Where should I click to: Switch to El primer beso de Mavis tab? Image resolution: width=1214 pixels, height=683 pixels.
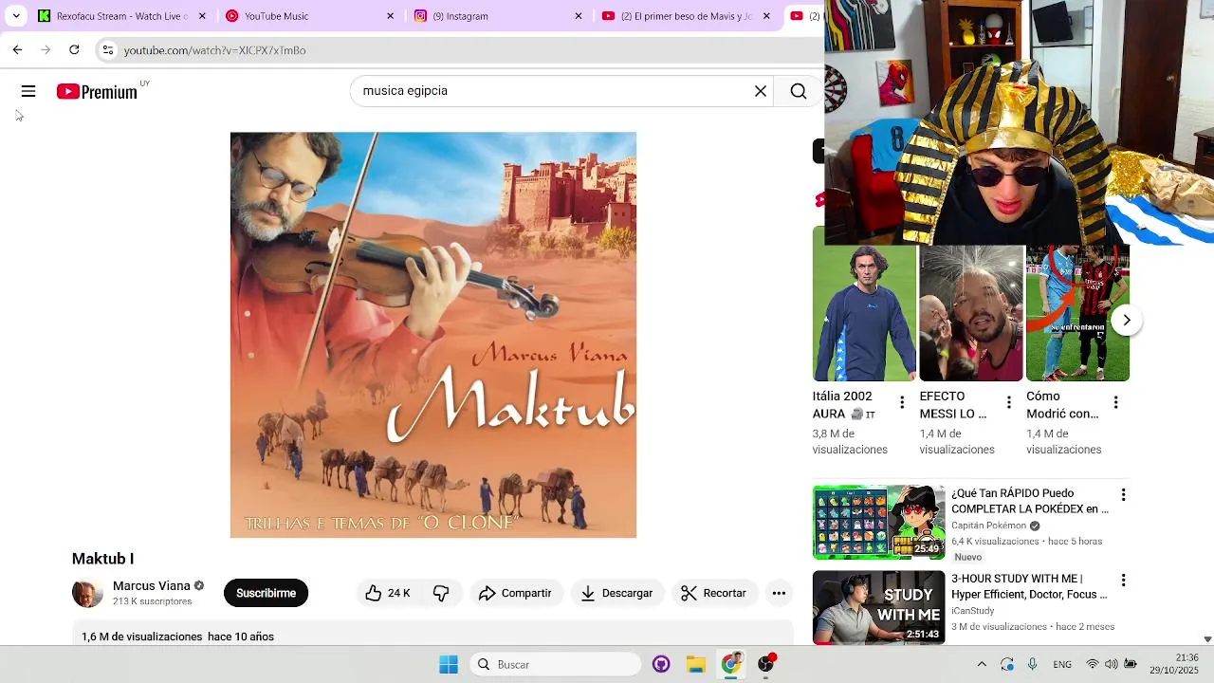pyautogui.click(x=687, y=16)
